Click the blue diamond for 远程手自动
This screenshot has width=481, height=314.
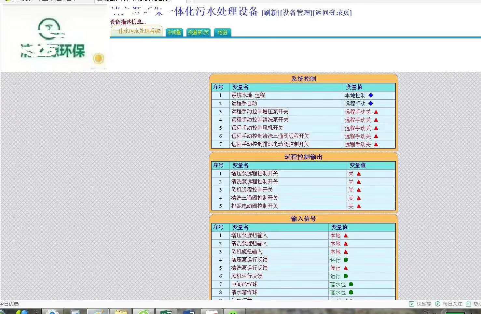pyautogui.click(x=371, y=104)
